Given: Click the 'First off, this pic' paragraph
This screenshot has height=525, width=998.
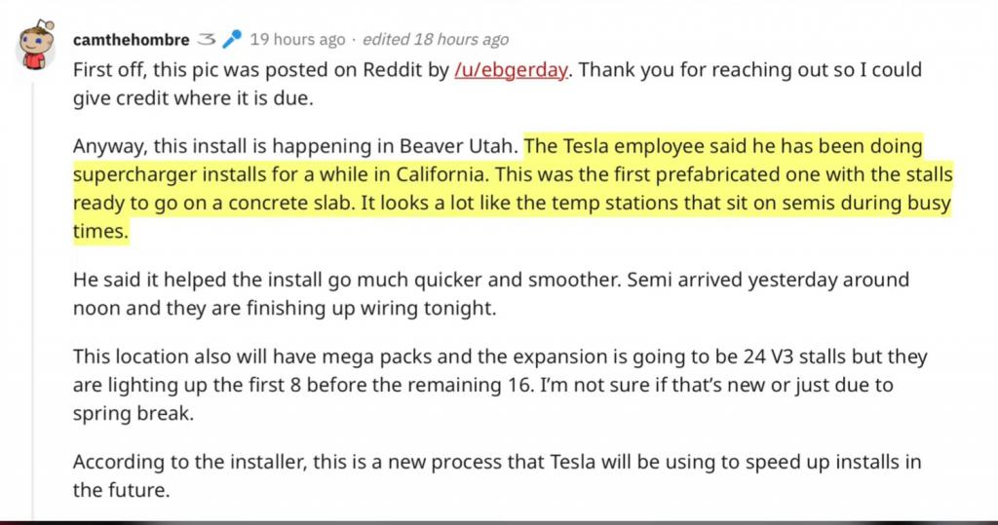Looking at the screenshot, I should (497, 84).
